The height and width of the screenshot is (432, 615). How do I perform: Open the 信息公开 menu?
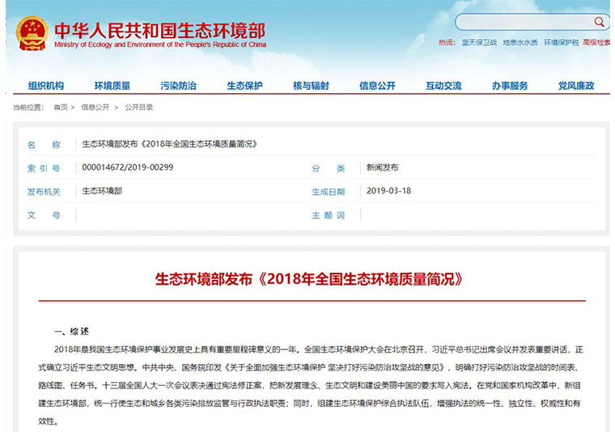pyautogui.click(x=377, y=86)
